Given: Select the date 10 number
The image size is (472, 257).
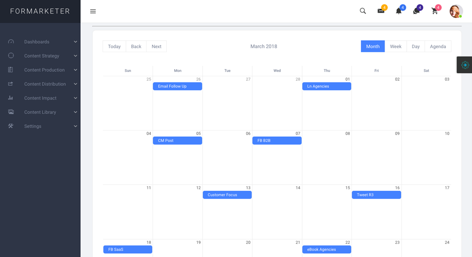Looking at the screenshot, I should tap(447, 134).
